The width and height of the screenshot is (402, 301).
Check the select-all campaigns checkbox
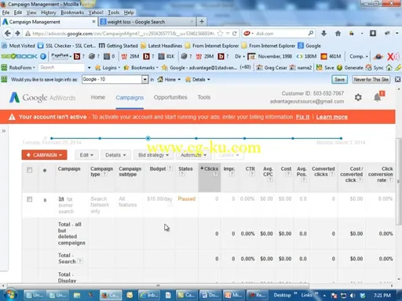click(x=30, y=170)
